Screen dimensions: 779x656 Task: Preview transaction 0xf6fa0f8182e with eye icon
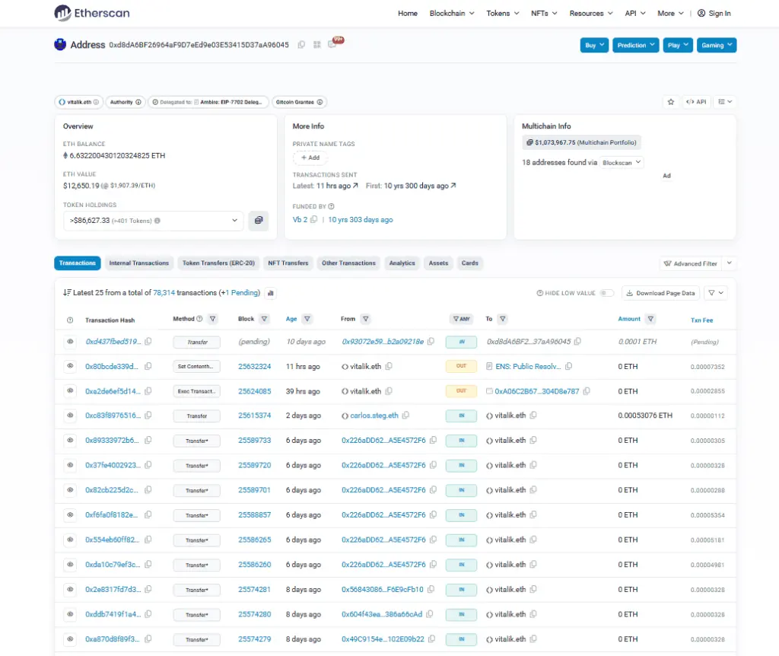pyautogui.click(x=70, y=515)
